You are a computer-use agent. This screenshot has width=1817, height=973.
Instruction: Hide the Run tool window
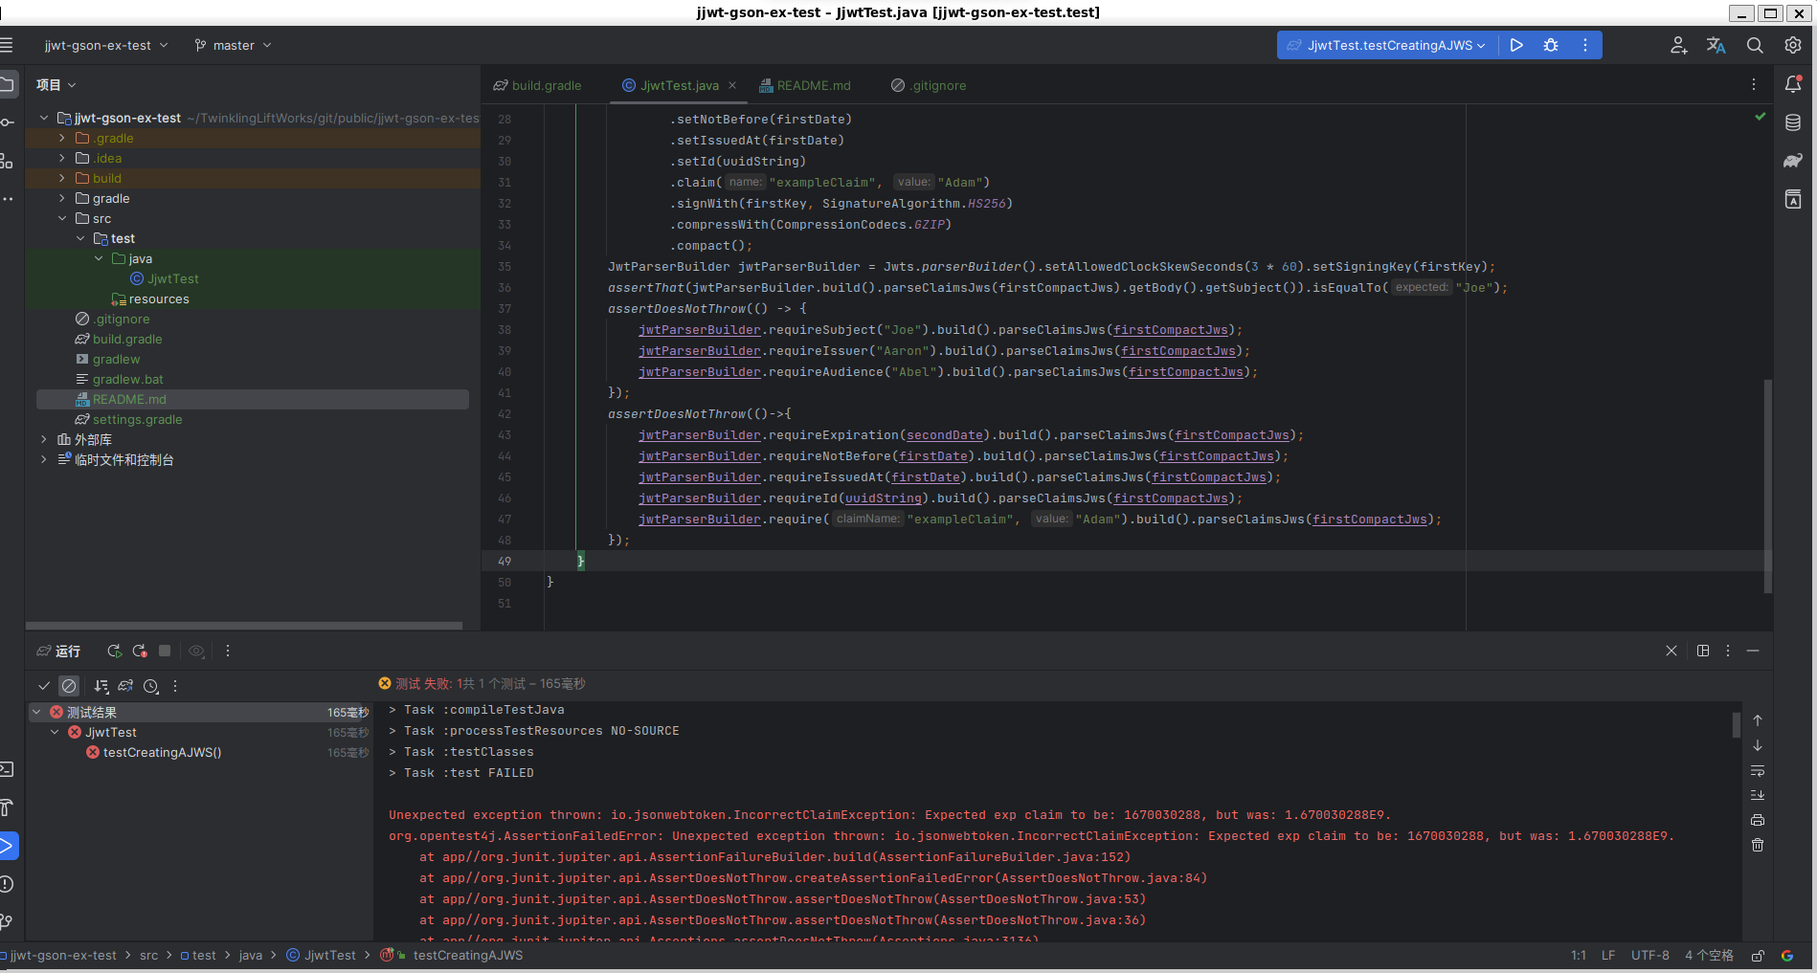point(1753,651)
